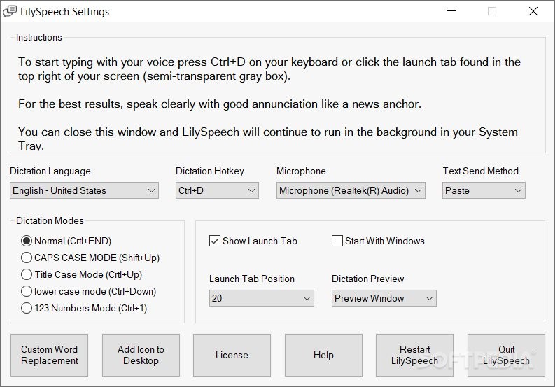Minimize the LilySpeech Settings window
Image resolution: width=555 pixels, height=387 pixels.
coord(451,11)
